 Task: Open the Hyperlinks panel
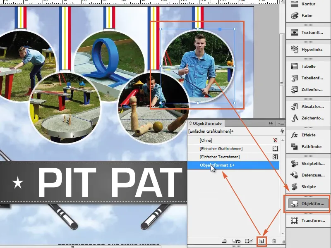tap(308, 49)
